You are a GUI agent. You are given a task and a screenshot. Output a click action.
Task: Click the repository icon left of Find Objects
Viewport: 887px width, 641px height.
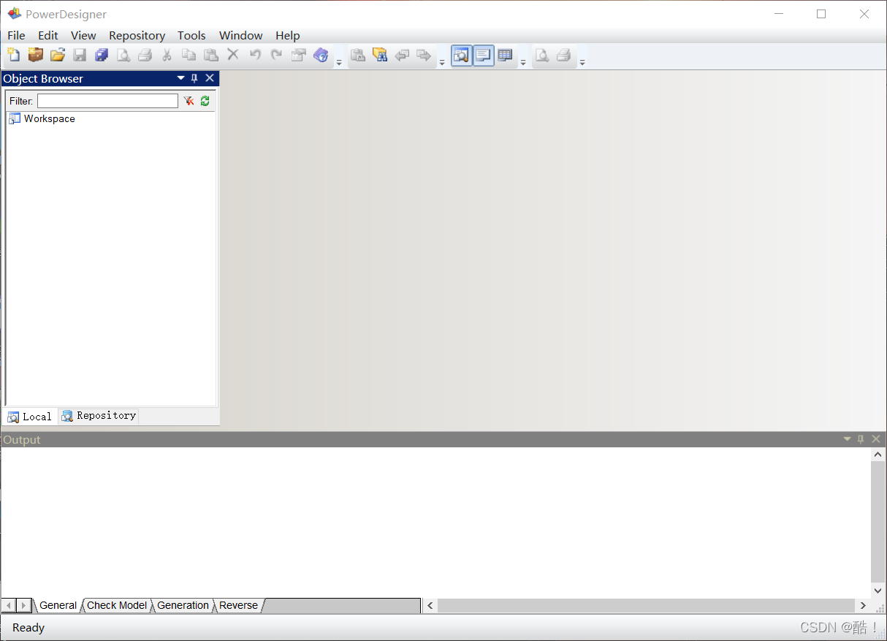coord(358,55)
